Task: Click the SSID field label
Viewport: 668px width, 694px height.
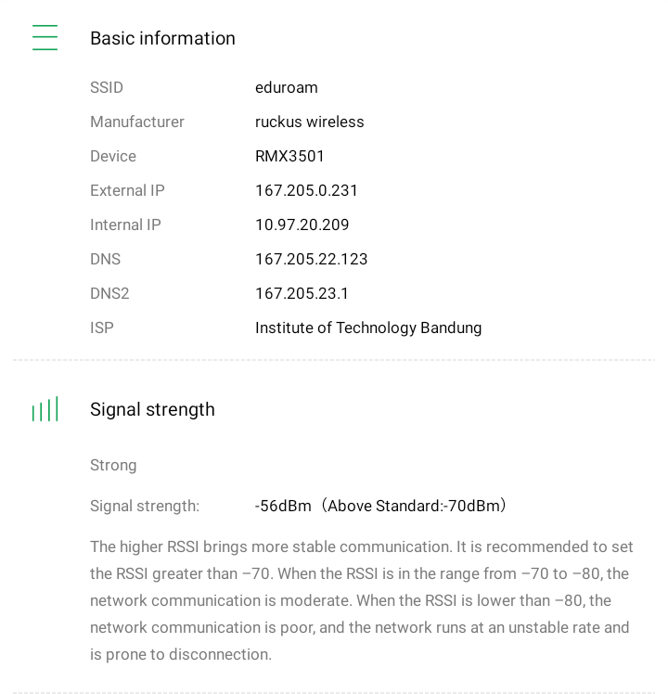Action: click(x=107, y=87)
